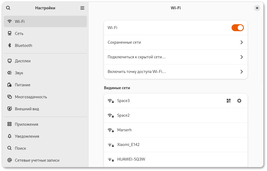Open the hamburger menu in settings header

click(x=82, y=8)
